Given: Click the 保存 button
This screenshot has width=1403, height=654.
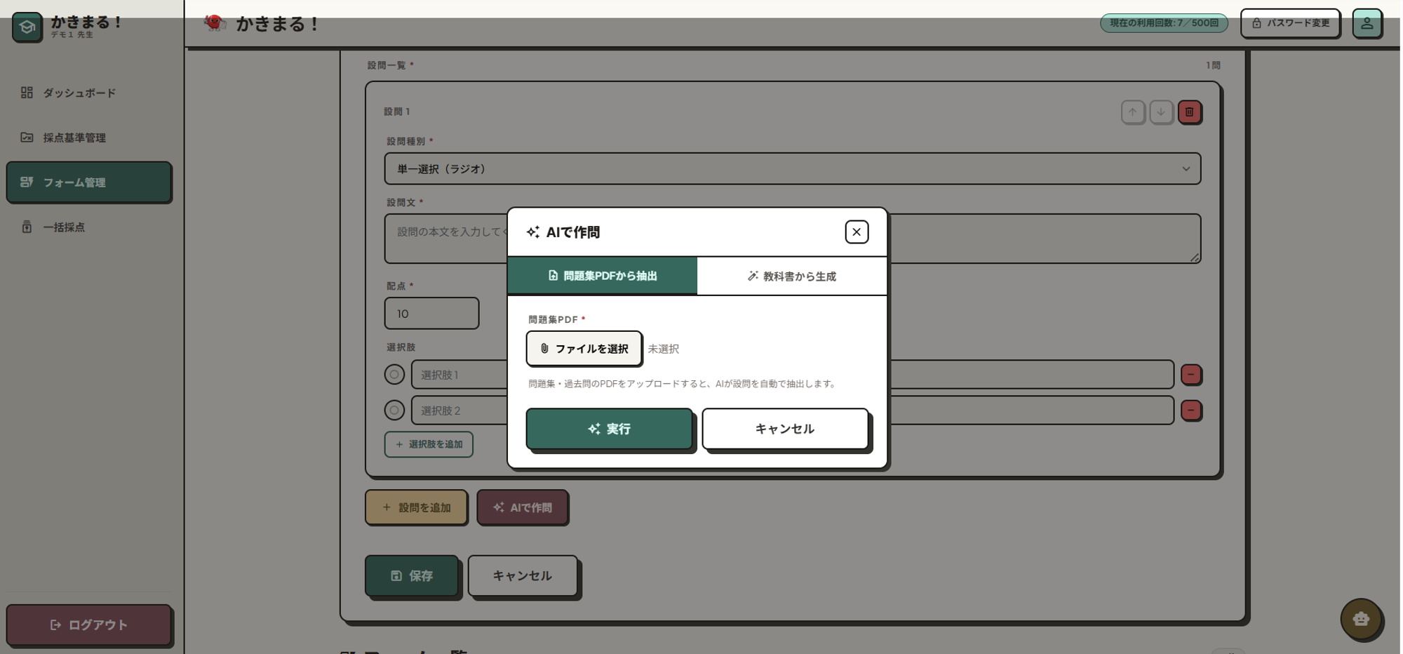Looking at the screenshot, I should [x=412, y=576].
